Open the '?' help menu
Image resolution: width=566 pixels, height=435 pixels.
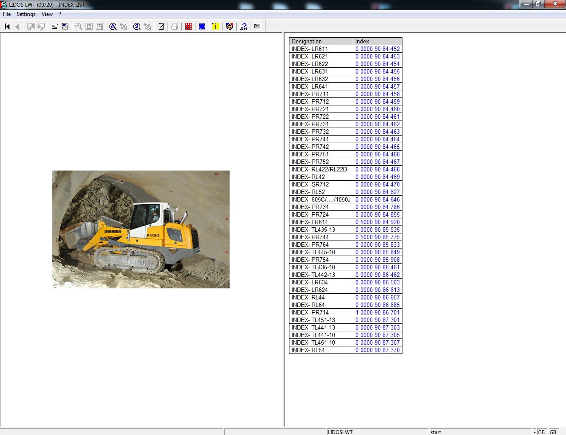coord(60,14)
